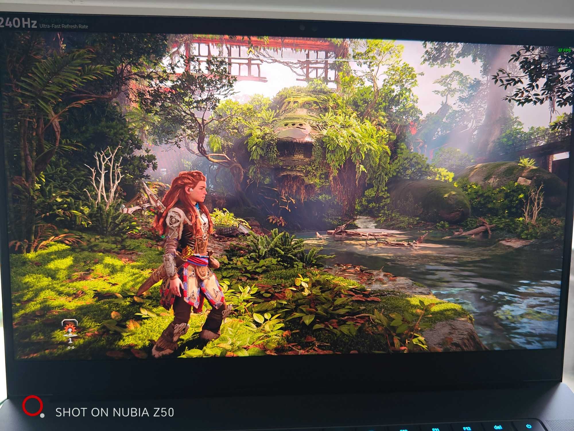
Task: Click the item count "1" below the HUD tool icon
Action: pyautogui.click(x=70, y=341)
